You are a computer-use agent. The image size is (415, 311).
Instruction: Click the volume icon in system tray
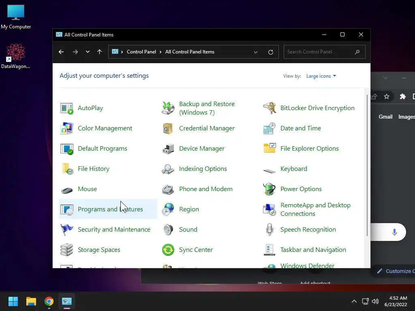[x=375, y=301]
